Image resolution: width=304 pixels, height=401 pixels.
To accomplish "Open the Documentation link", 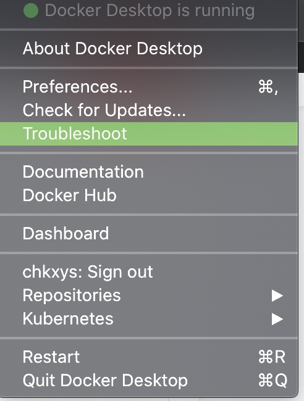I will [149, 172].
